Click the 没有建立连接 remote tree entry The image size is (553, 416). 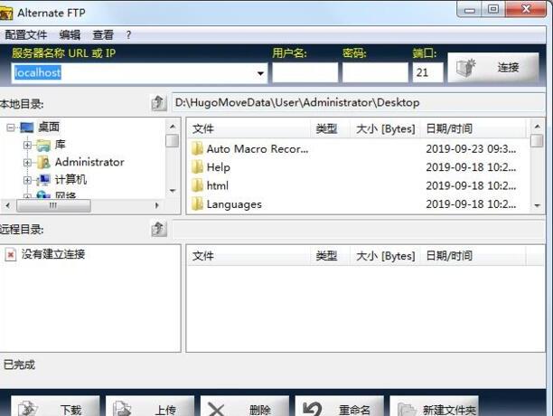(x=53, y=254)
